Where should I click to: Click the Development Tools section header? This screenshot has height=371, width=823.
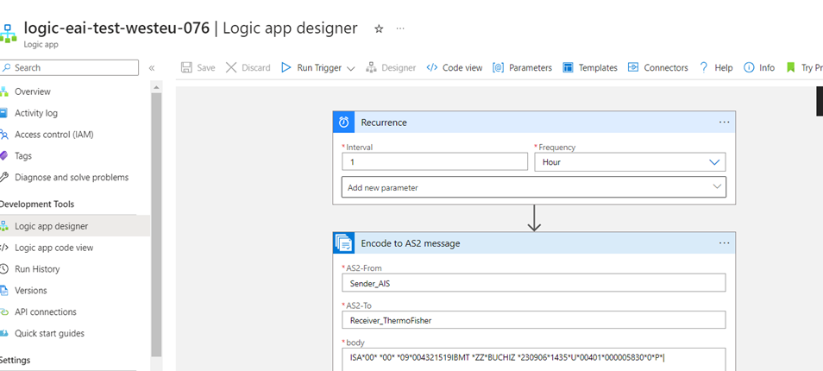[x=37, y=204]
